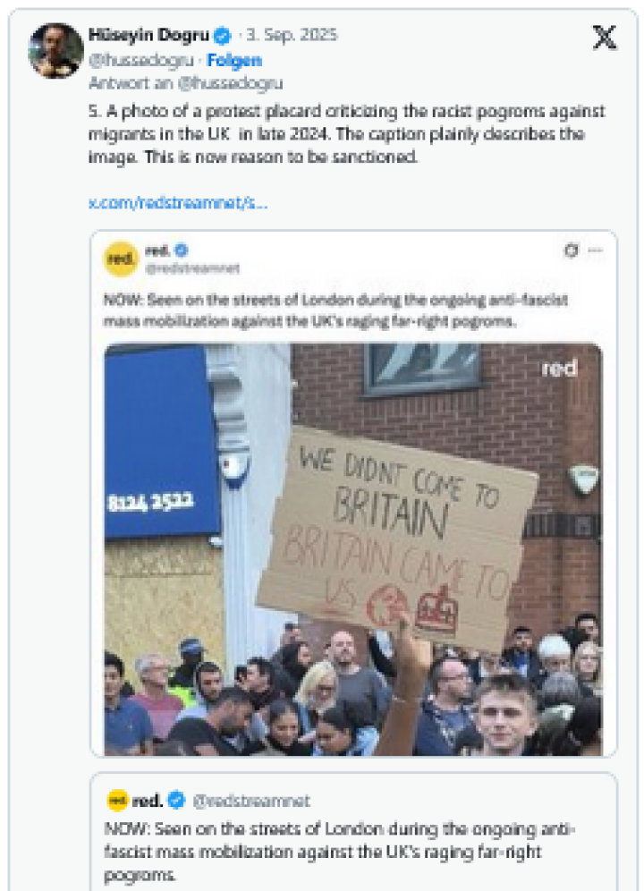Open the 3. Sep. 2025 timestamp
Screen dimensions: 644x891
coord(292,35)
